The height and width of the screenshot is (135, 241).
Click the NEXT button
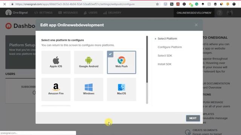click(193, 118)
